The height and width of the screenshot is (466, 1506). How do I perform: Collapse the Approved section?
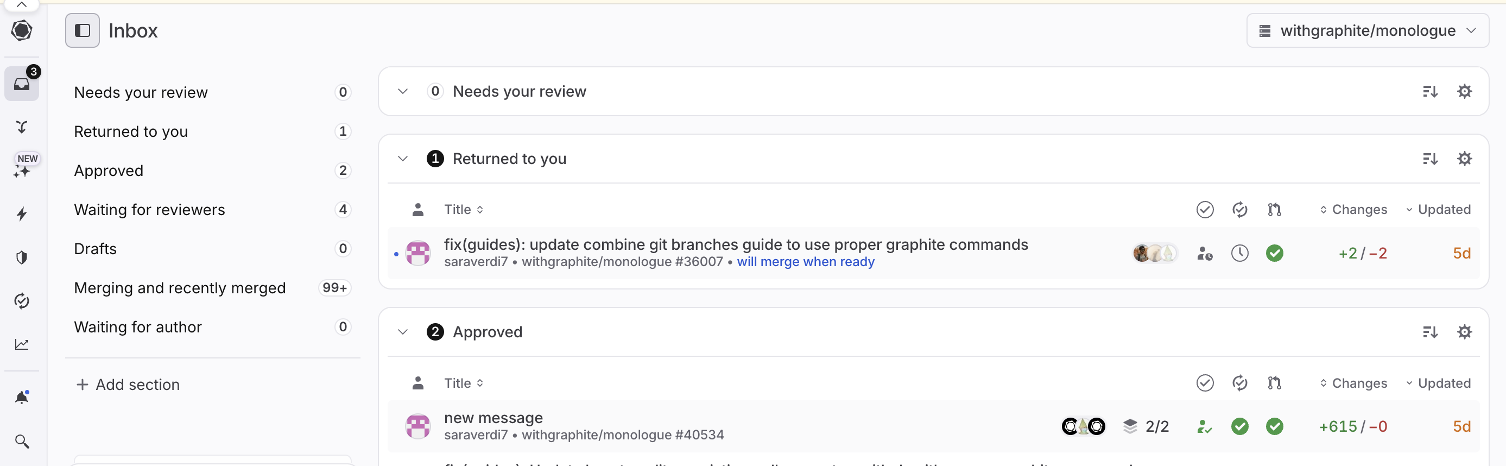(x=403, y=331)
